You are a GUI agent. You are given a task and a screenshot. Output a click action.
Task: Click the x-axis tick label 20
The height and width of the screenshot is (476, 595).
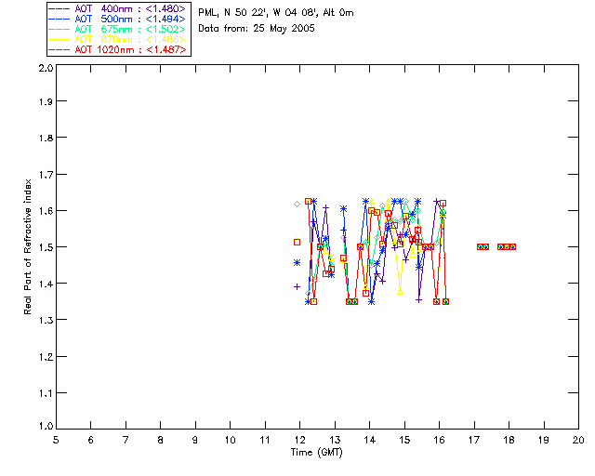pyautogui.click(x=578, y=441)
